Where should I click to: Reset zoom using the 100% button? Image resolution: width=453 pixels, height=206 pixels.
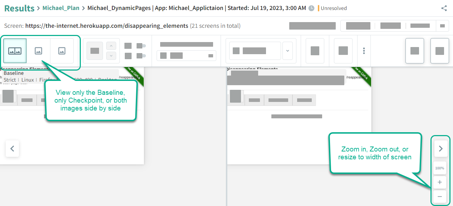point(440,168)
